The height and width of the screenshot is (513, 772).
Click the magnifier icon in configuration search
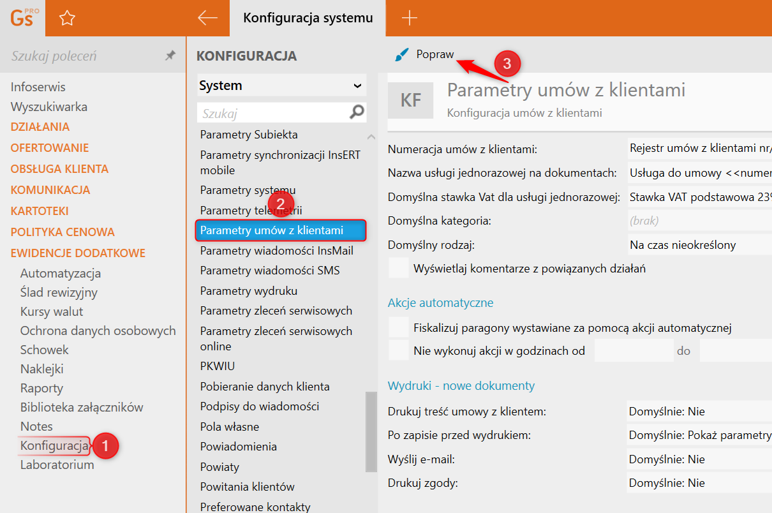[357, 113]
